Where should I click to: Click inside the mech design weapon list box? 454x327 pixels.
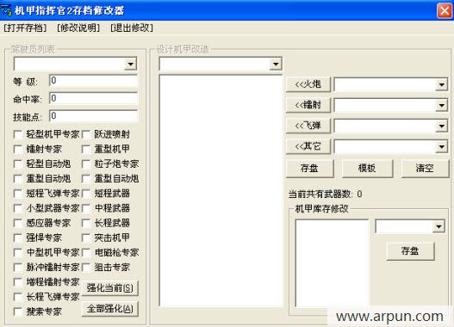coord(221,190)
